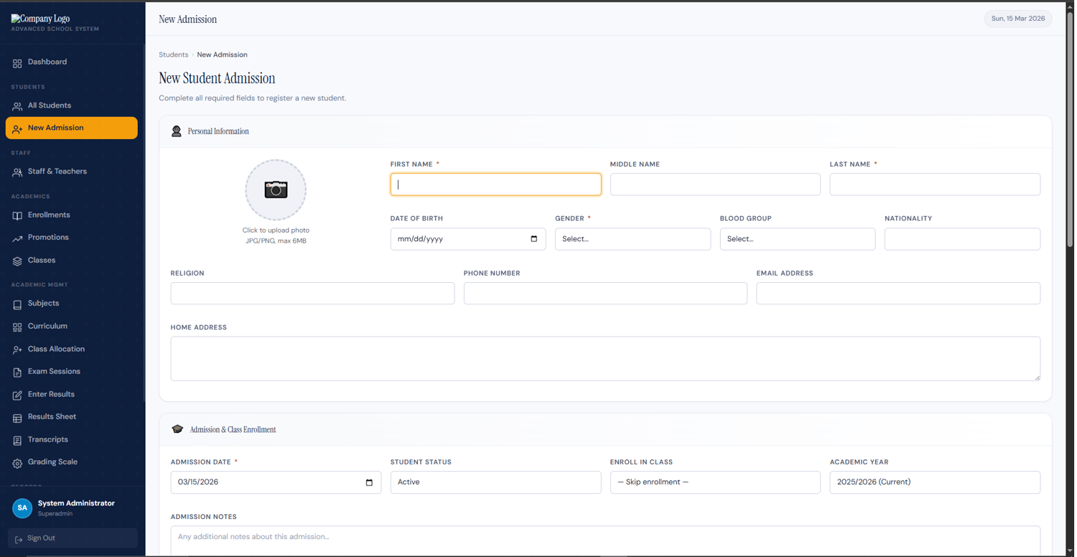Navigate to Results Sheet

point(72,417)
